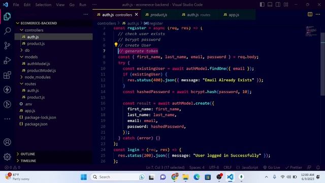Click the register symbol breadcrumb
Image resolution: width=325 pixels, height=183 pixels.
tap(153, 23)
